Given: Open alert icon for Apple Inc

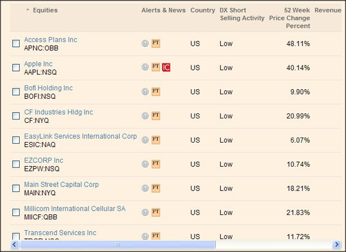Looking at the screenshot, I should pyautogui.click(x=145, y=67).
